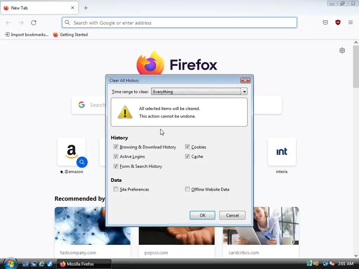Check Offline Website Data box
This screenshot has height=269, width=359.
tap(187, 189)
